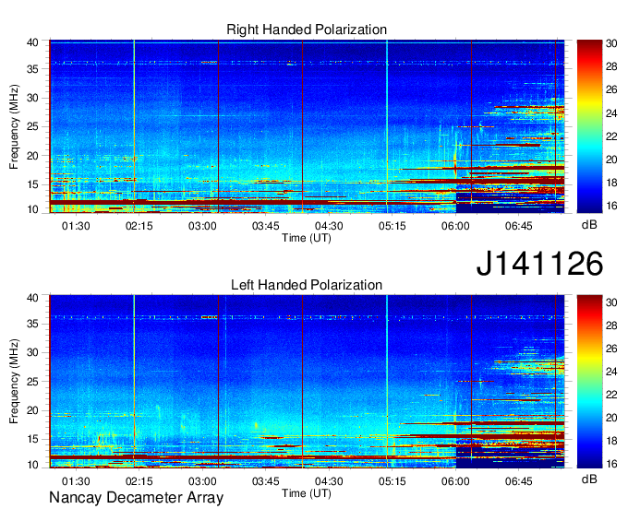This screenshot has width=628, height=509.
Task: Click the Right Handed Polarization spectrogram
Action: (307, 126)
